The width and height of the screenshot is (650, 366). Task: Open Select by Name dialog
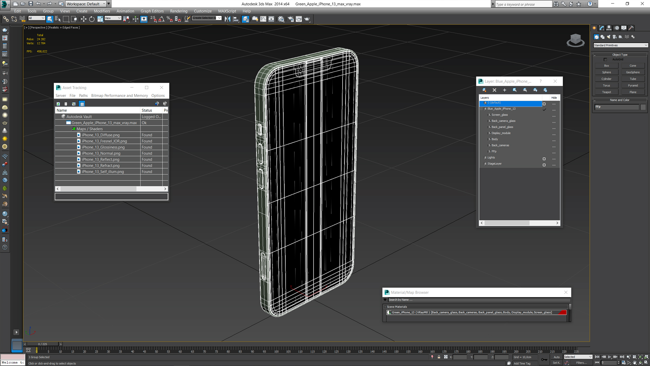point(58,19)
